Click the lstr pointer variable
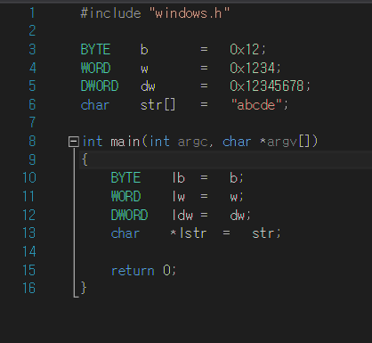The height and width of the screenshot is (343, 372). pos(193,233)
